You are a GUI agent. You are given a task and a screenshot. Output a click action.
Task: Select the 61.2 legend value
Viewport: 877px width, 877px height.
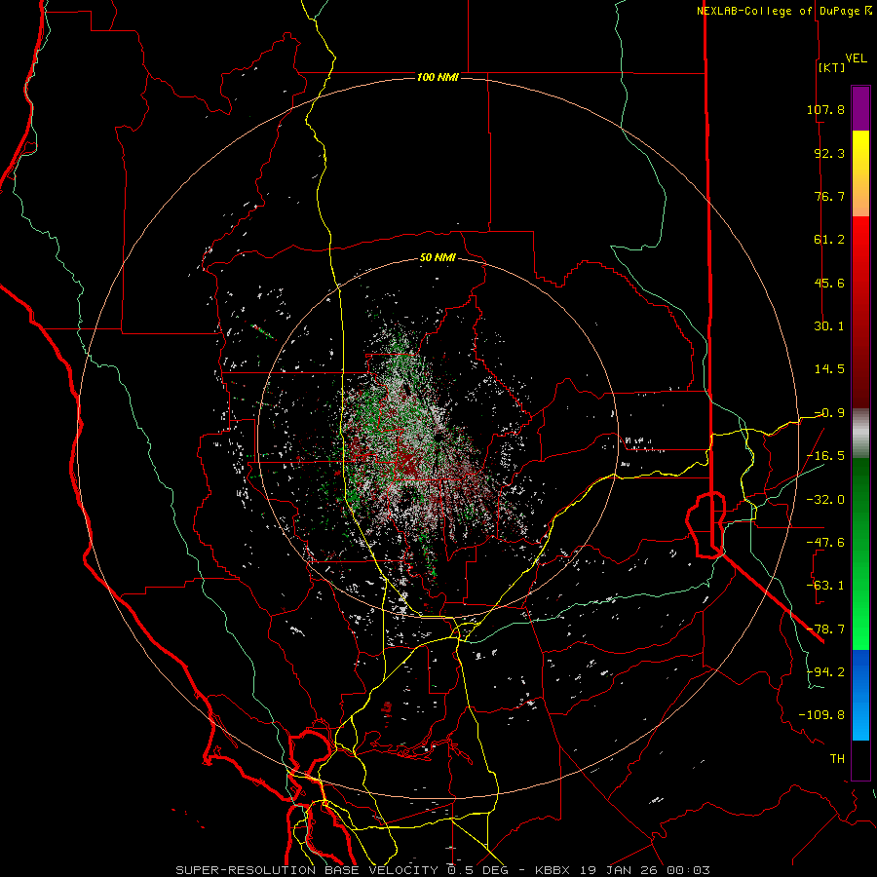(x=829, y=239)
